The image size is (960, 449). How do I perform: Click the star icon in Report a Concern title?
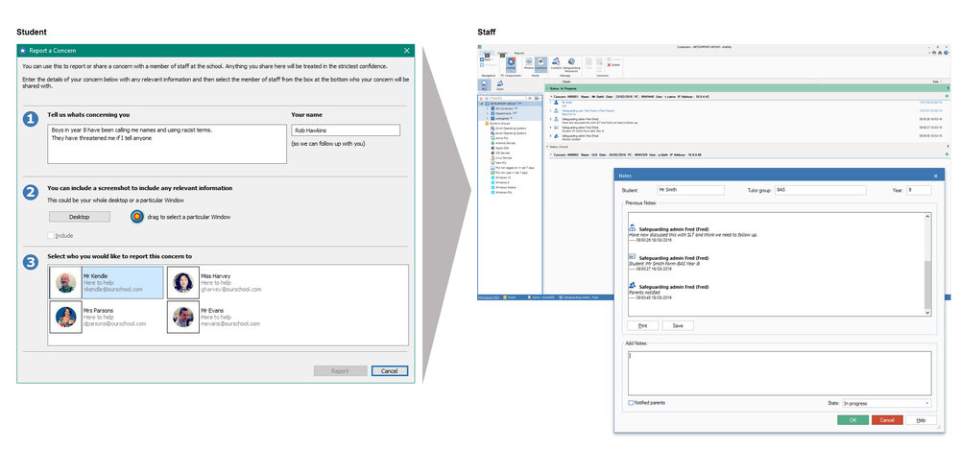pyautogui.click(x=23, y=51)
